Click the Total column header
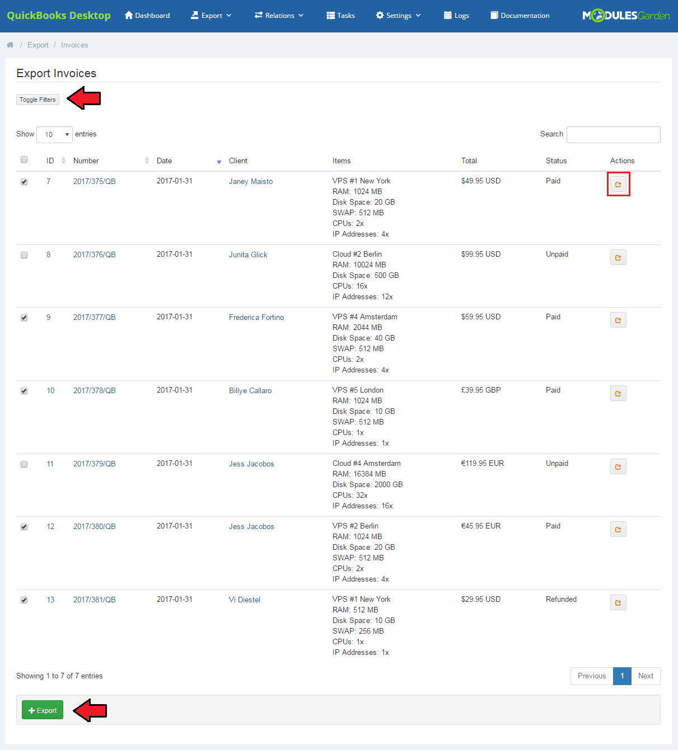This screenshot has height=750, width=678. [469, 161]
